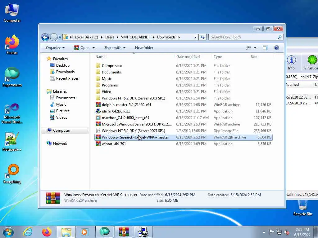318x238 pixels.
Task: Select the Programs folder
Action: pos(183,85)
